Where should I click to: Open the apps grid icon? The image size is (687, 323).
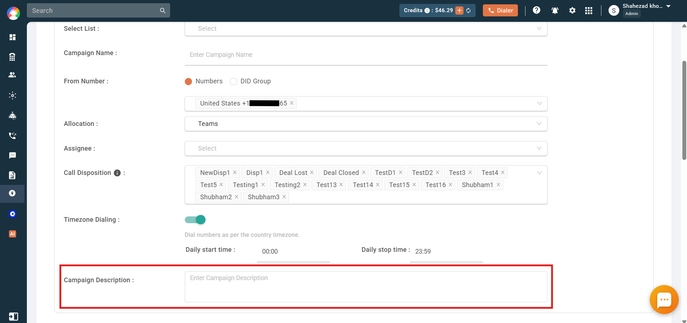(x=589, y=11)
